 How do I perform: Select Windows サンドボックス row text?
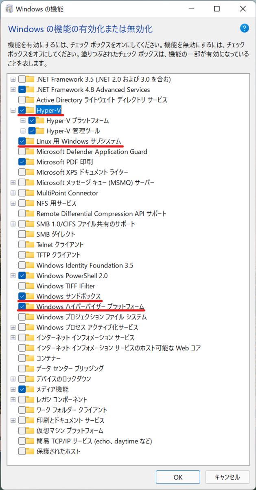[x=68, y=296]
